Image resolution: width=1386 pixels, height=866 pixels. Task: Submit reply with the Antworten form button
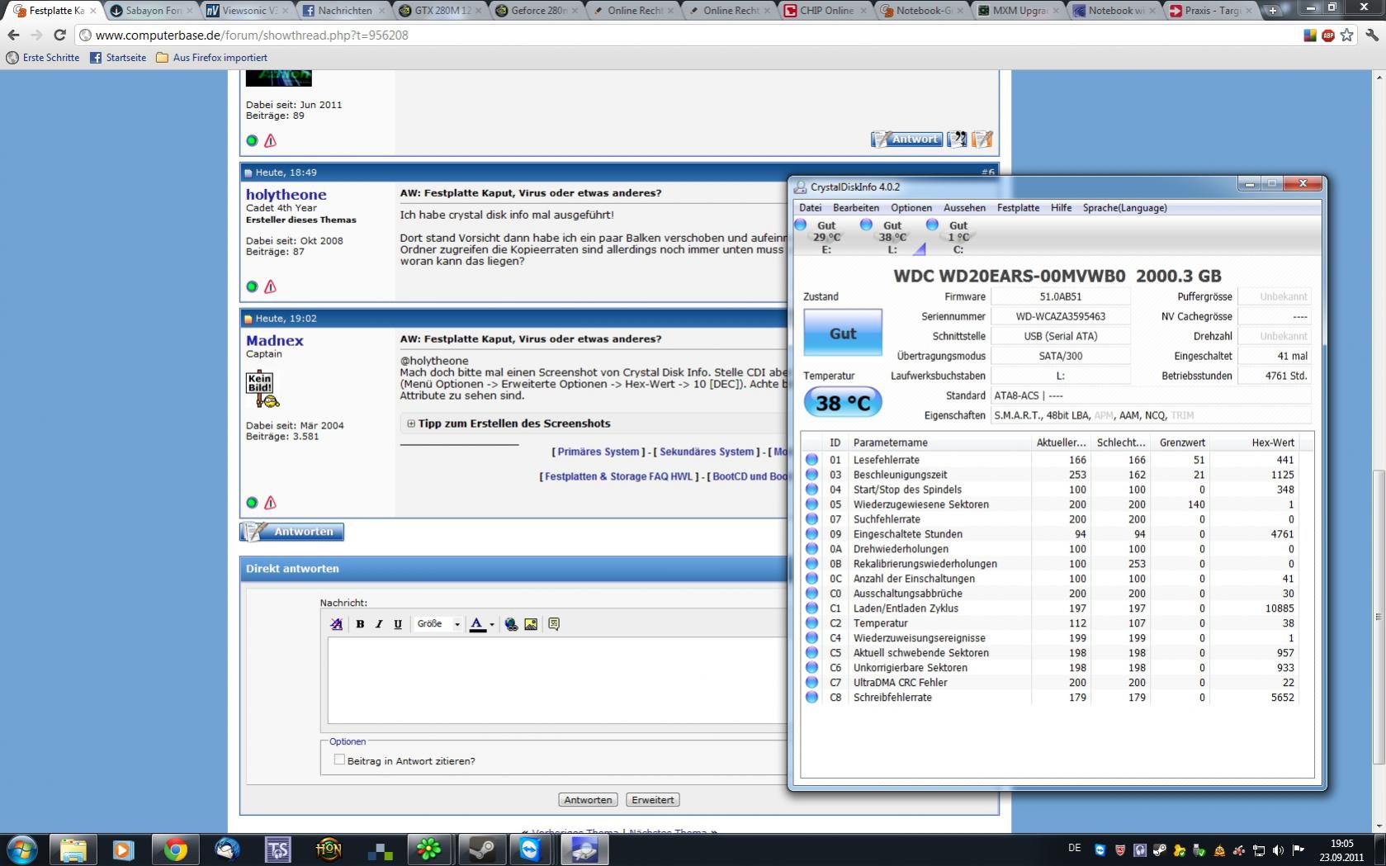click(588, 800)
